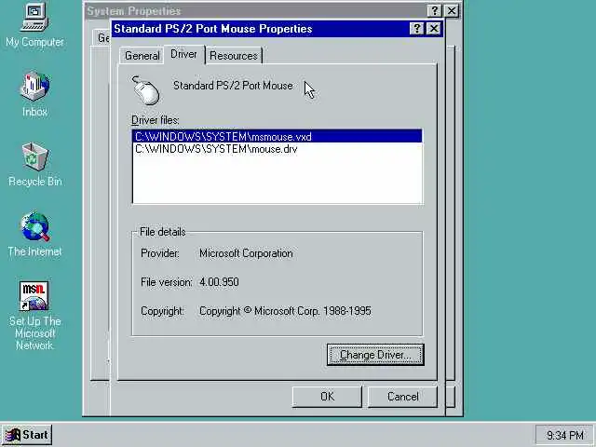Click the Driver files label
Screen dimensions: 596x447
pos(156,120)
